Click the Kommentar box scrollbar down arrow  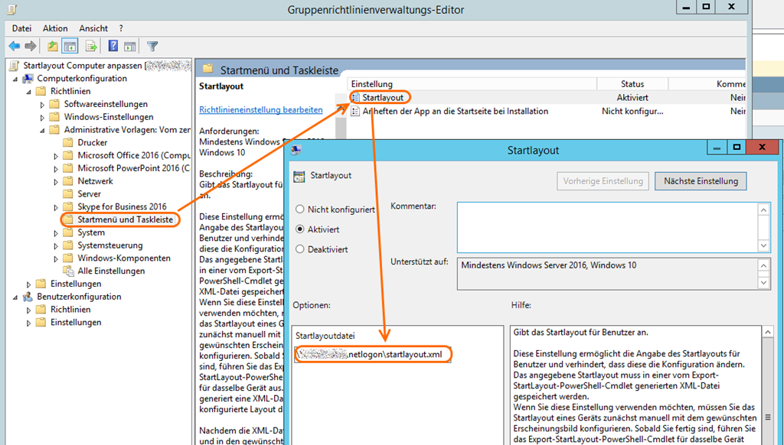click(763, 245)
